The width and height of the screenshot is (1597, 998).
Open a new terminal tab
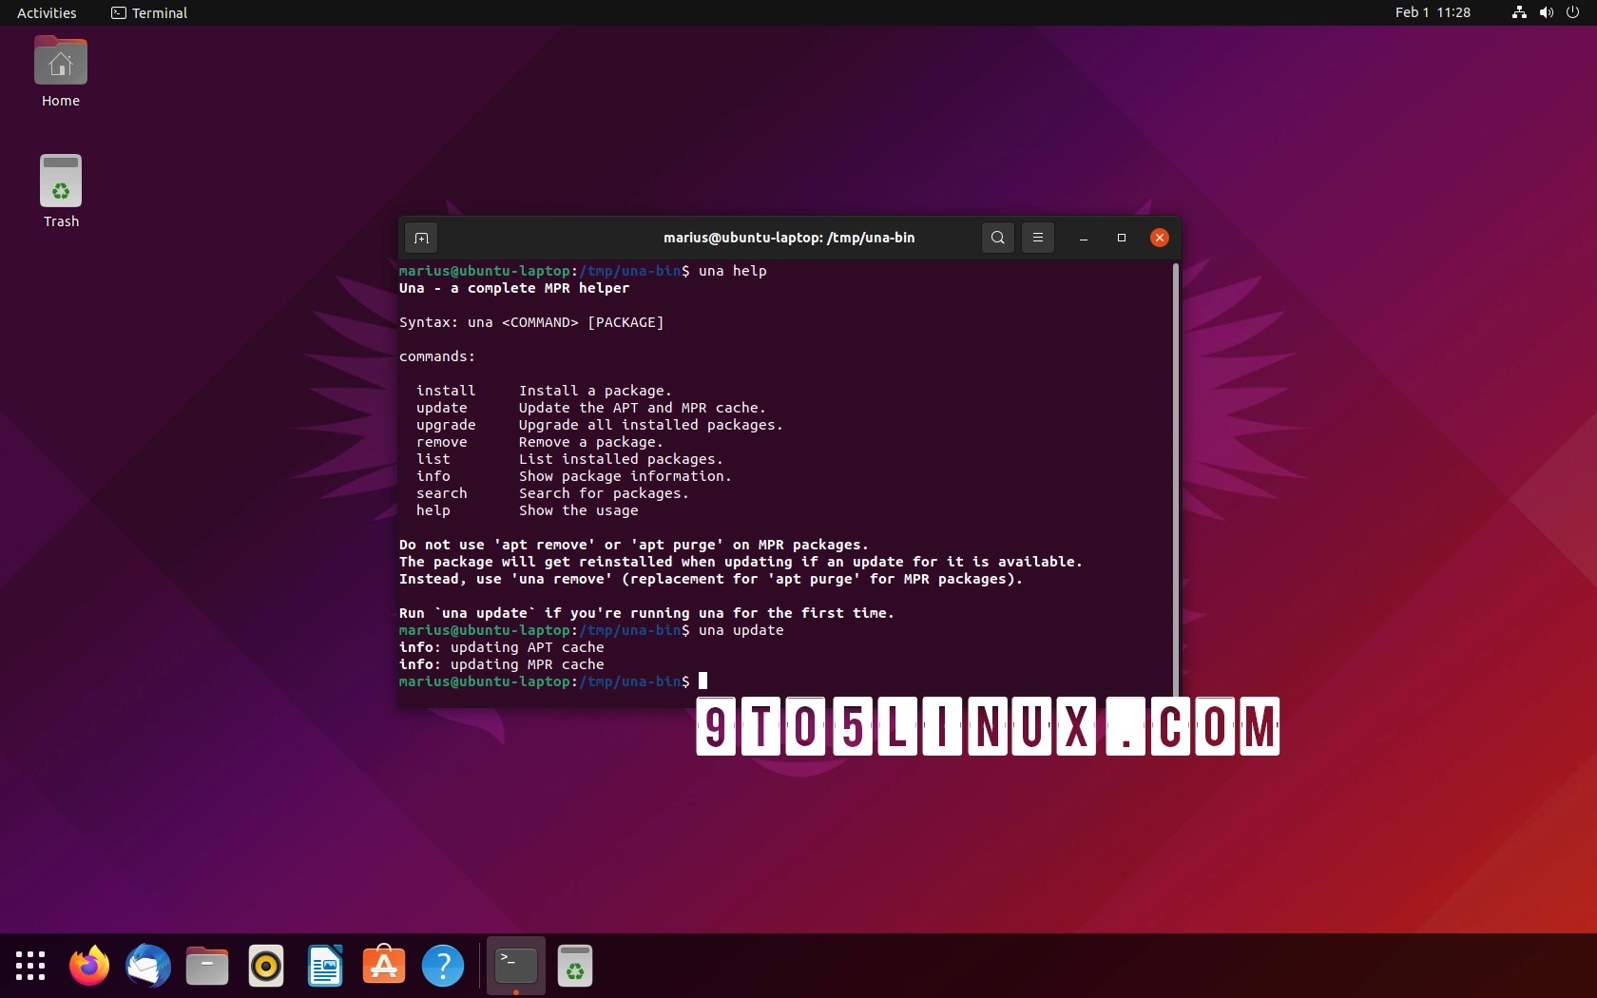click(420, 238)
